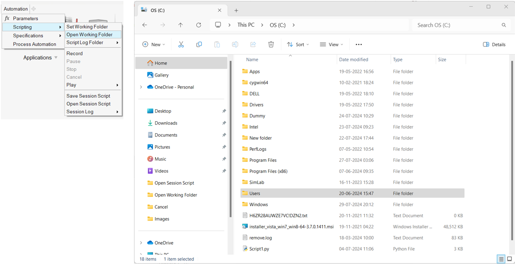Toggle the Details pane button
The width and height of the screenshot is (515, 265).
(x=494, y=44)
